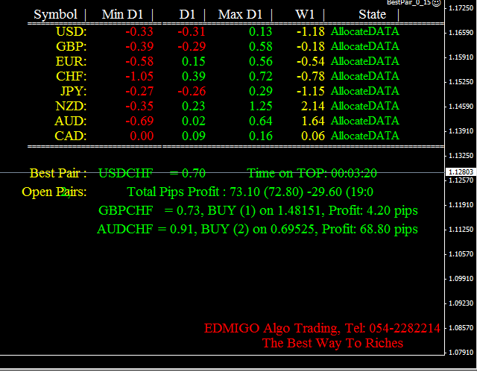
Task: Click AllocateDATA state in the CAD row
Action: 365,136
